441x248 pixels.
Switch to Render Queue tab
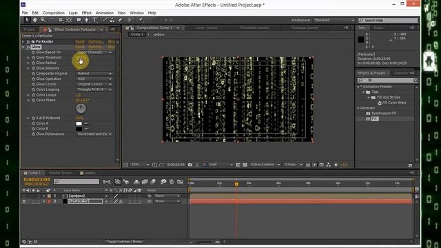(60, 173)
